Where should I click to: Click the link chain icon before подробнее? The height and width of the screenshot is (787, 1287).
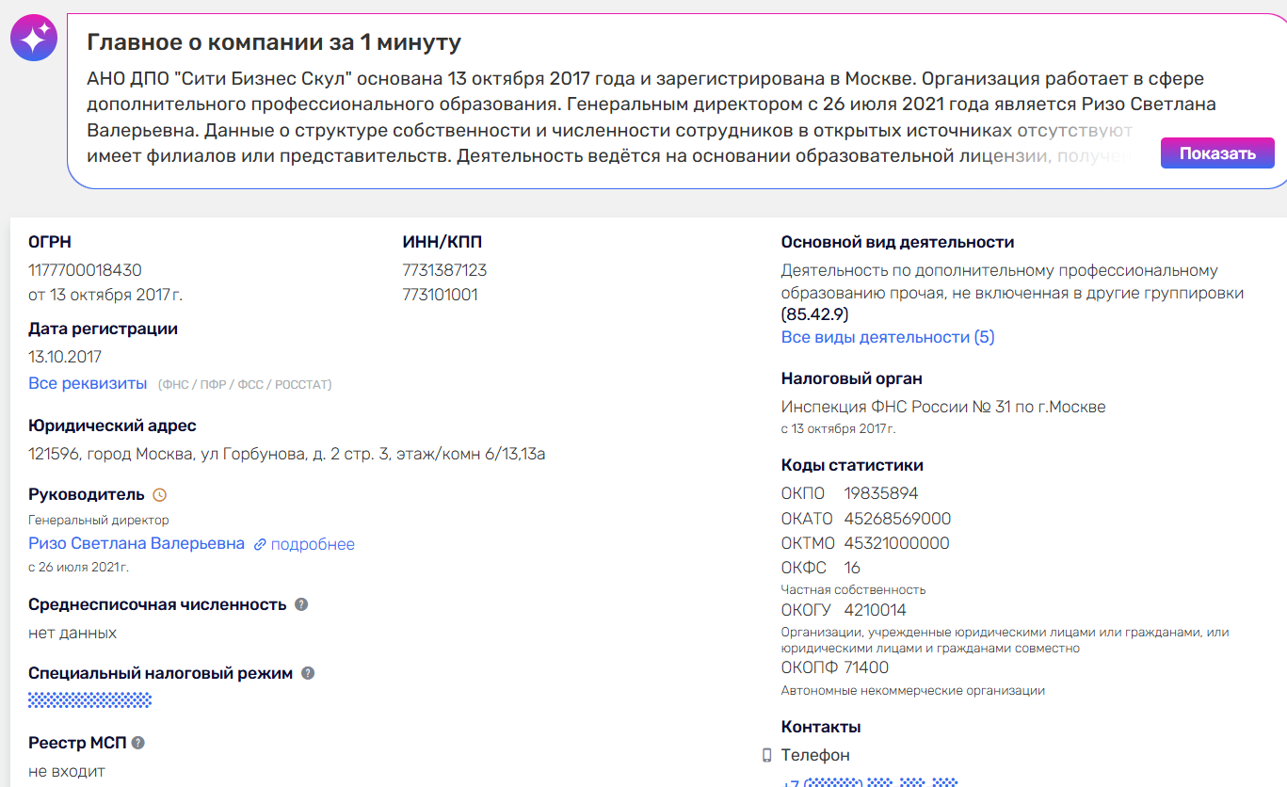260,544
